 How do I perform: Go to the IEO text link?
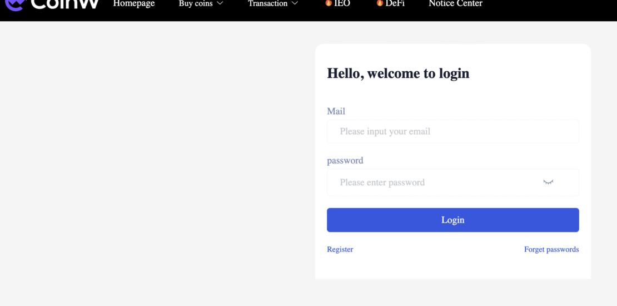point(342,3)
